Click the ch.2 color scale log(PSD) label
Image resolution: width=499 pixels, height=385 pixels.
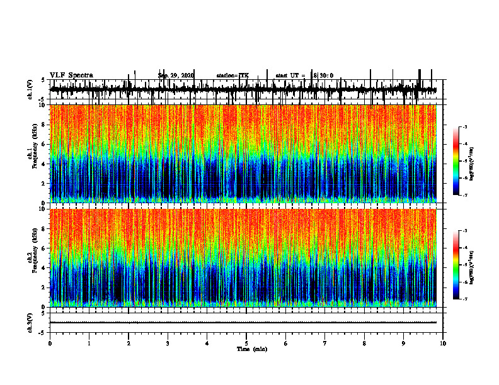[472, 267]
